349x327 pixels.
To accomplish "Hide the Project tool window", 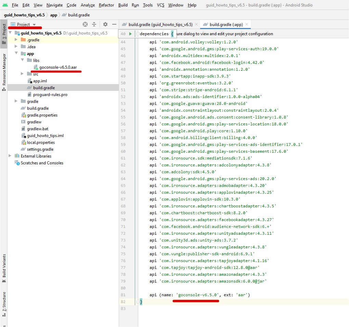I will click(x=114, y=24).
